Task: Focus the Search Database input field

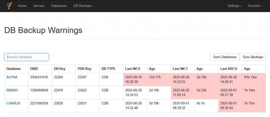Action: click(27, 57)
